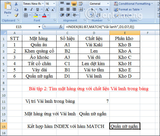Click Merge and Center icon
The width and height of the screenshot is (160, 136).
pos(81,9)
